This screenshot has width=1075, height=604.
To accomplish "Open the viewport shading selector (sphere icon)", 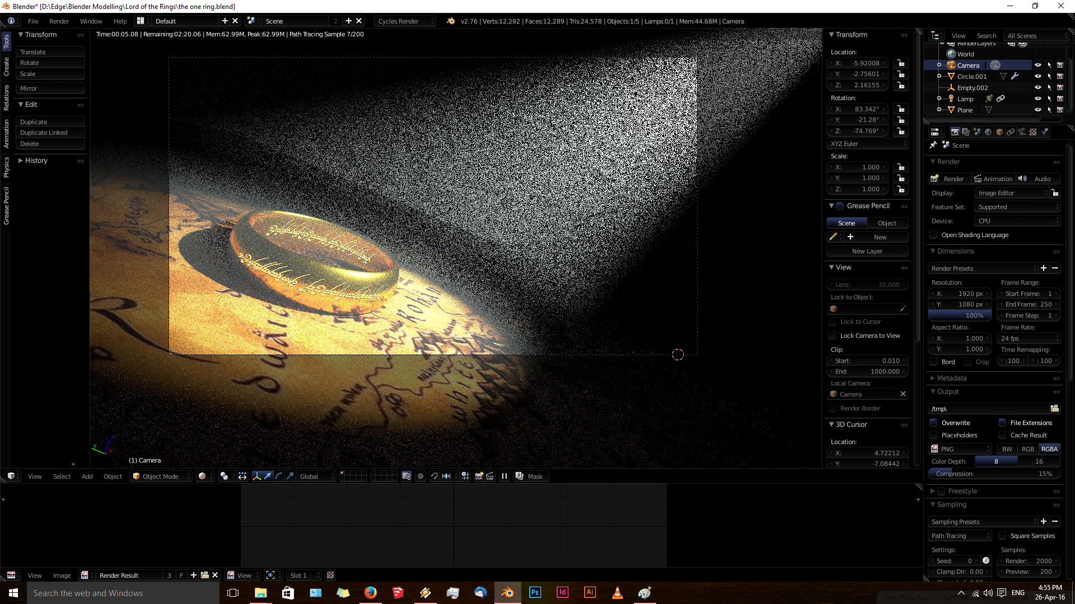I will [203, 476].
